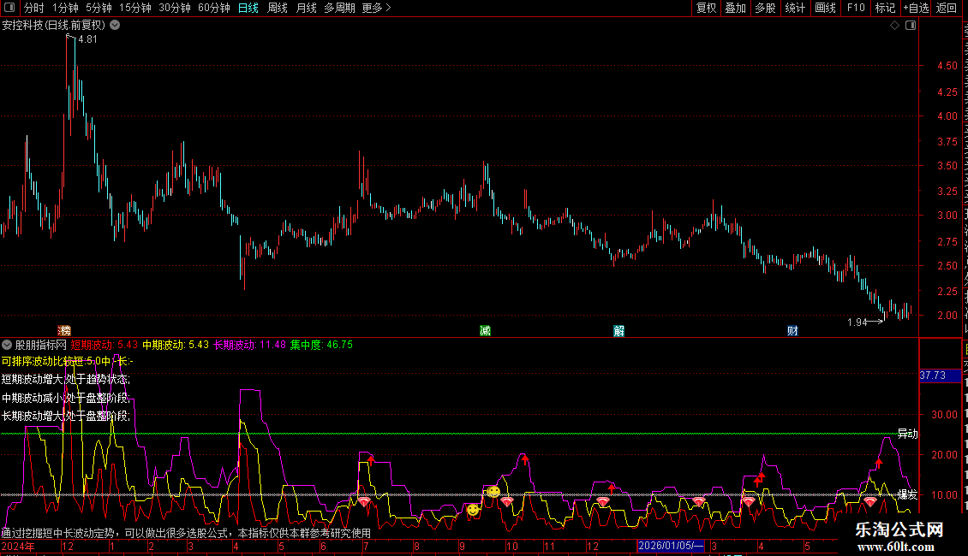Click the red gem icon just before April
Viewport: 968px width, 556px height.
(x=748, y=501)
